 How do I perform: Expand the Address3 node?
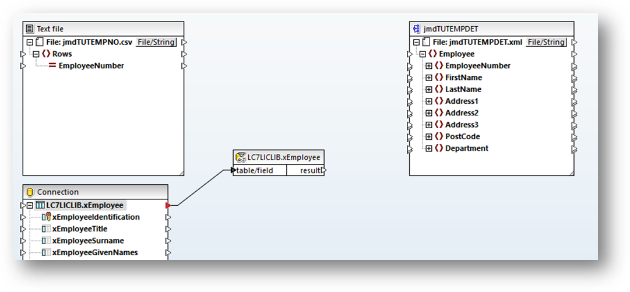click(429, 125)
